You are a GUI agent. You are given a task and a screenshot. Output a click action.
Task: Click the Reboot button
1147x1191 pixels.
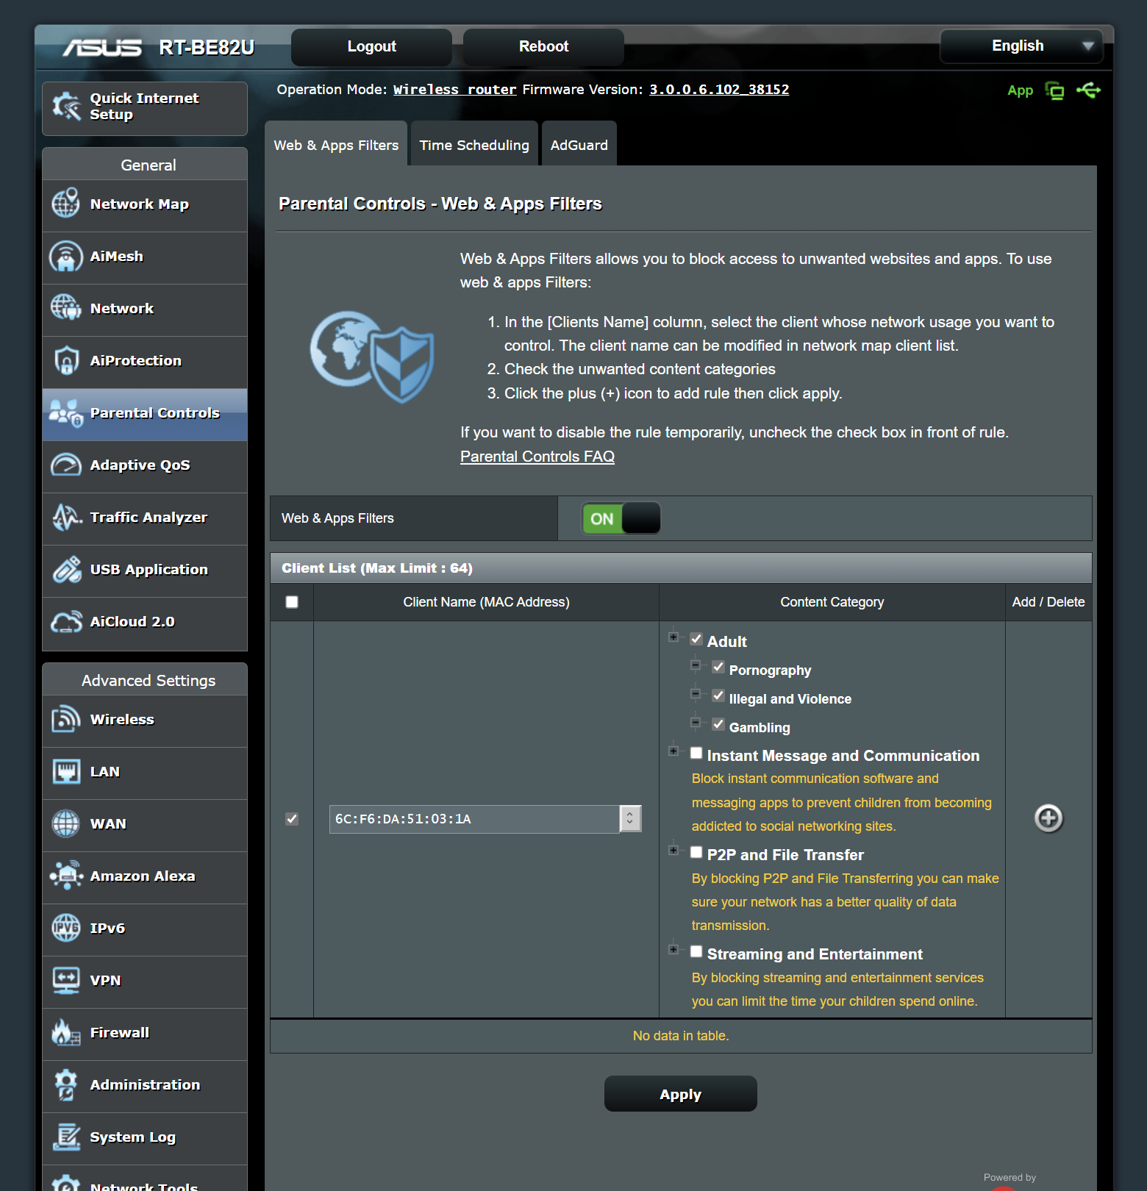click(x=544, y=47)
